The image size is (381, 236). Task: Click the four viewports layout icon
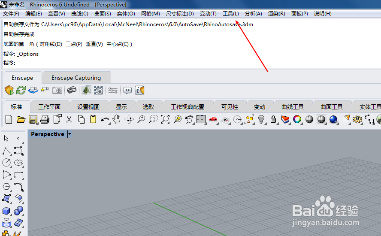pyautogui.click(x=201, y=119)
